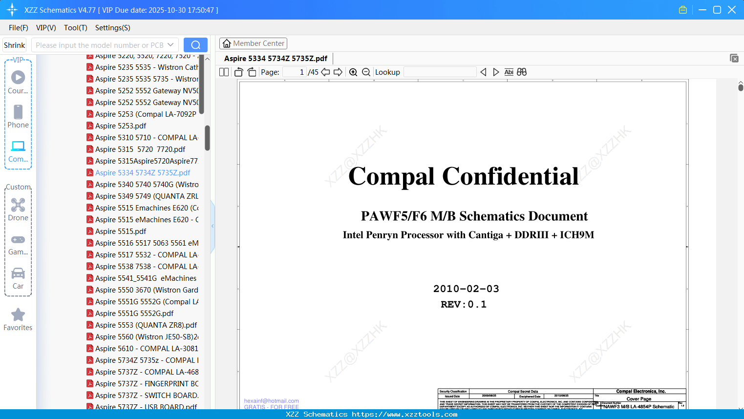744x419 pixels.
Task: Find previous lookup match
Action: coord(483,72)
